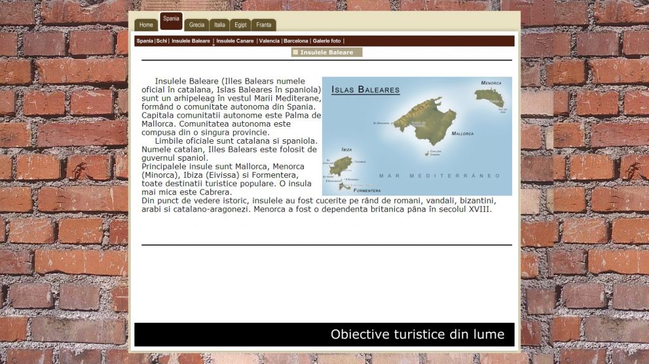Open the Barcelona submenu link
The image size is (649, 364).
point(296,41)
